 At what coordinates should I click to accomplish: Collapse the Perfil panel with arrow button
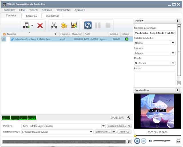point(178,21)
